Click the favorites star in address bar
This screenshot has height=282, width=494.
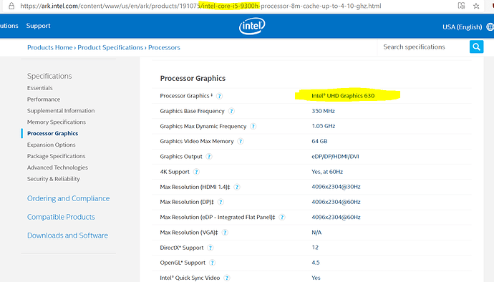point(476,6)
